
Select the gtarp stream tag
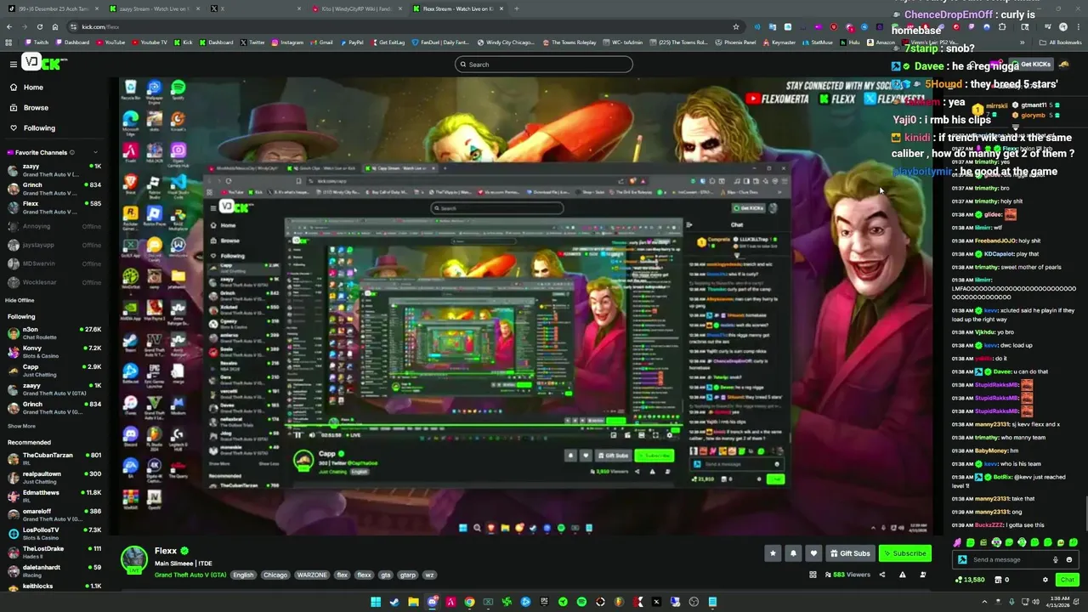tap(408, 575)
